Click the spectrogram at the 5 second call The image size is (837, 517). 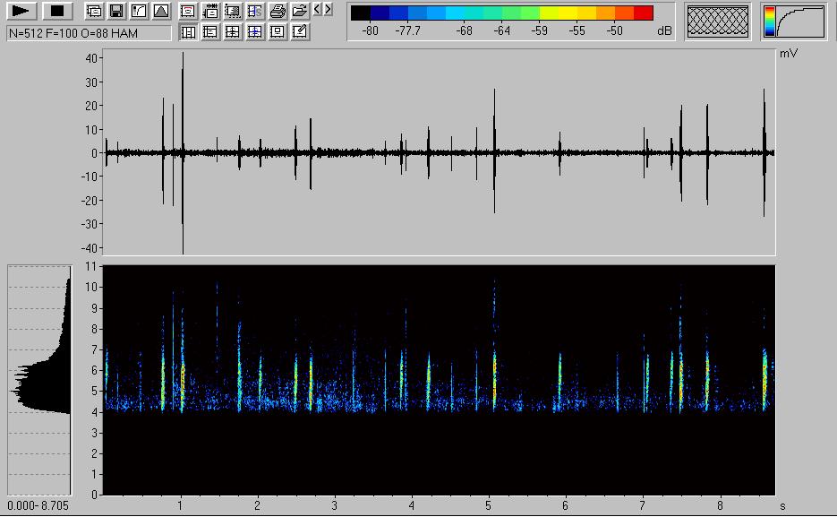(x=494, y=376)
